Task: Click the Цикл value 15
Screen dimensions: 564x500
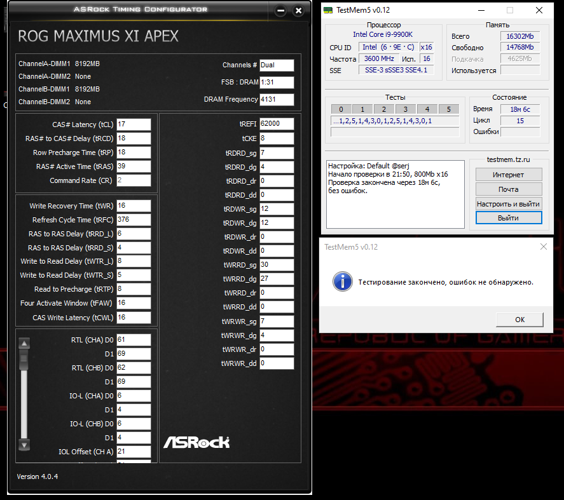Action: pos(519,121)
